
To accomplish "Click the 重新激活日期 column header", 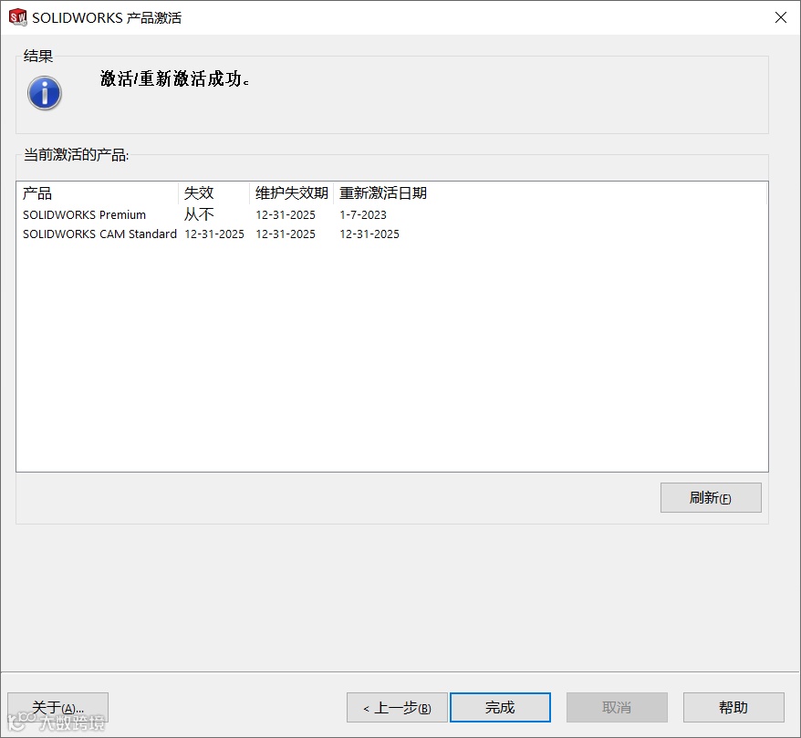I will coord(383,193).
